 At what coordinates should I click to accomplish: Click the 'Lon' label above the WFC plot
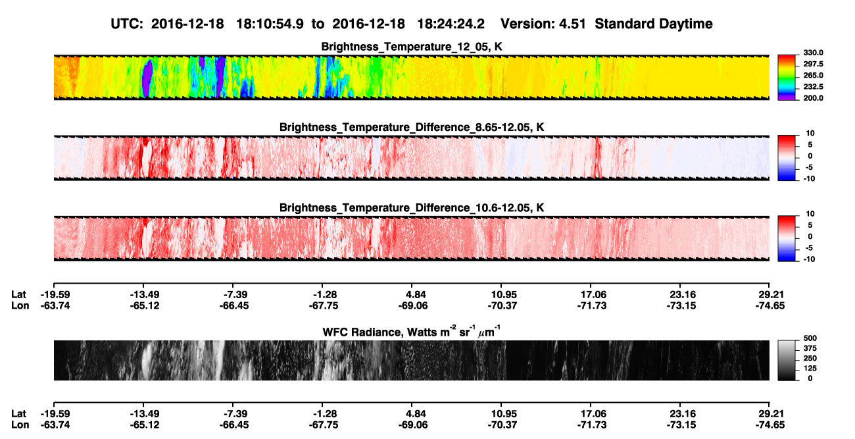(19, 306)
